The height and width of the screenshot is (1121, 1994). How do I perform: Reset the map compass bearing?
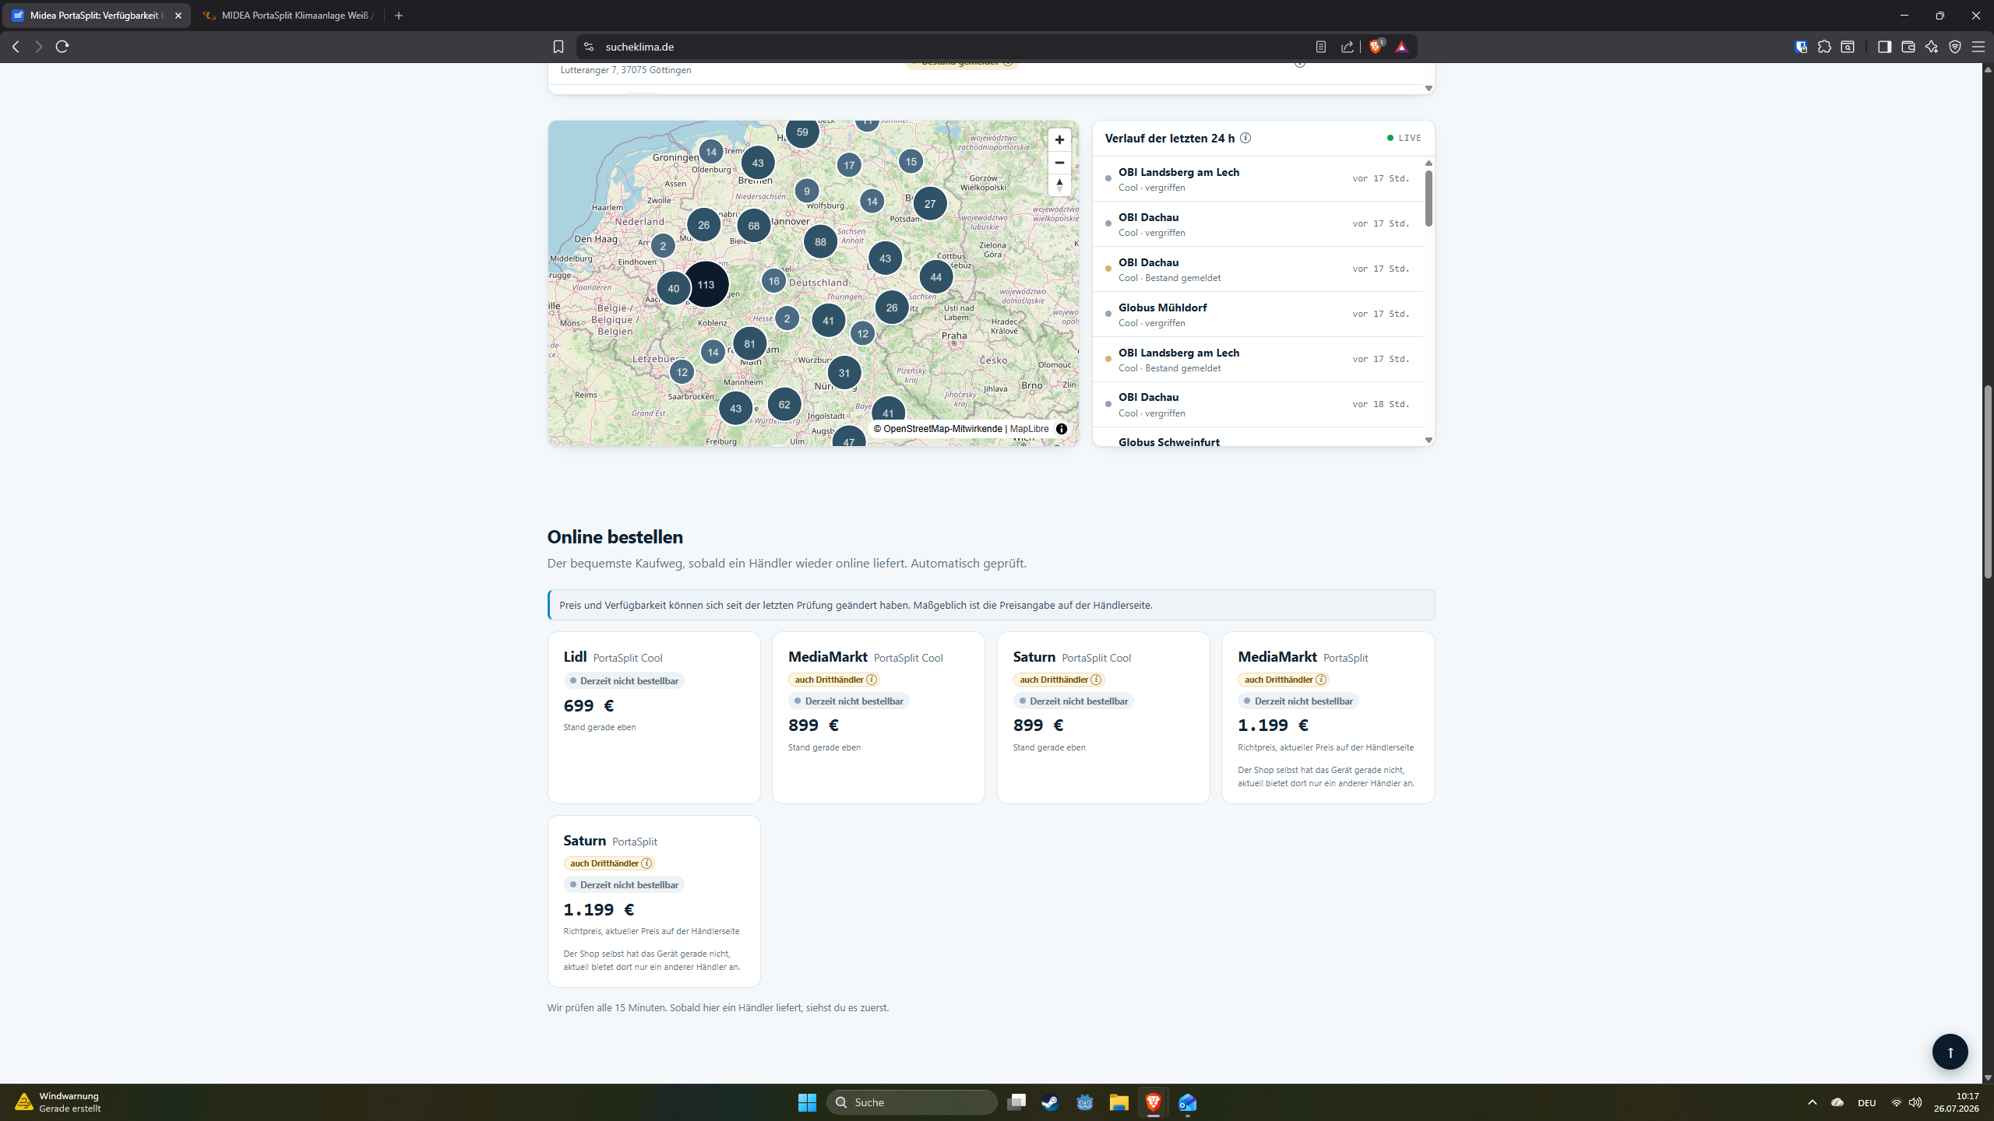pos(1059,185)
